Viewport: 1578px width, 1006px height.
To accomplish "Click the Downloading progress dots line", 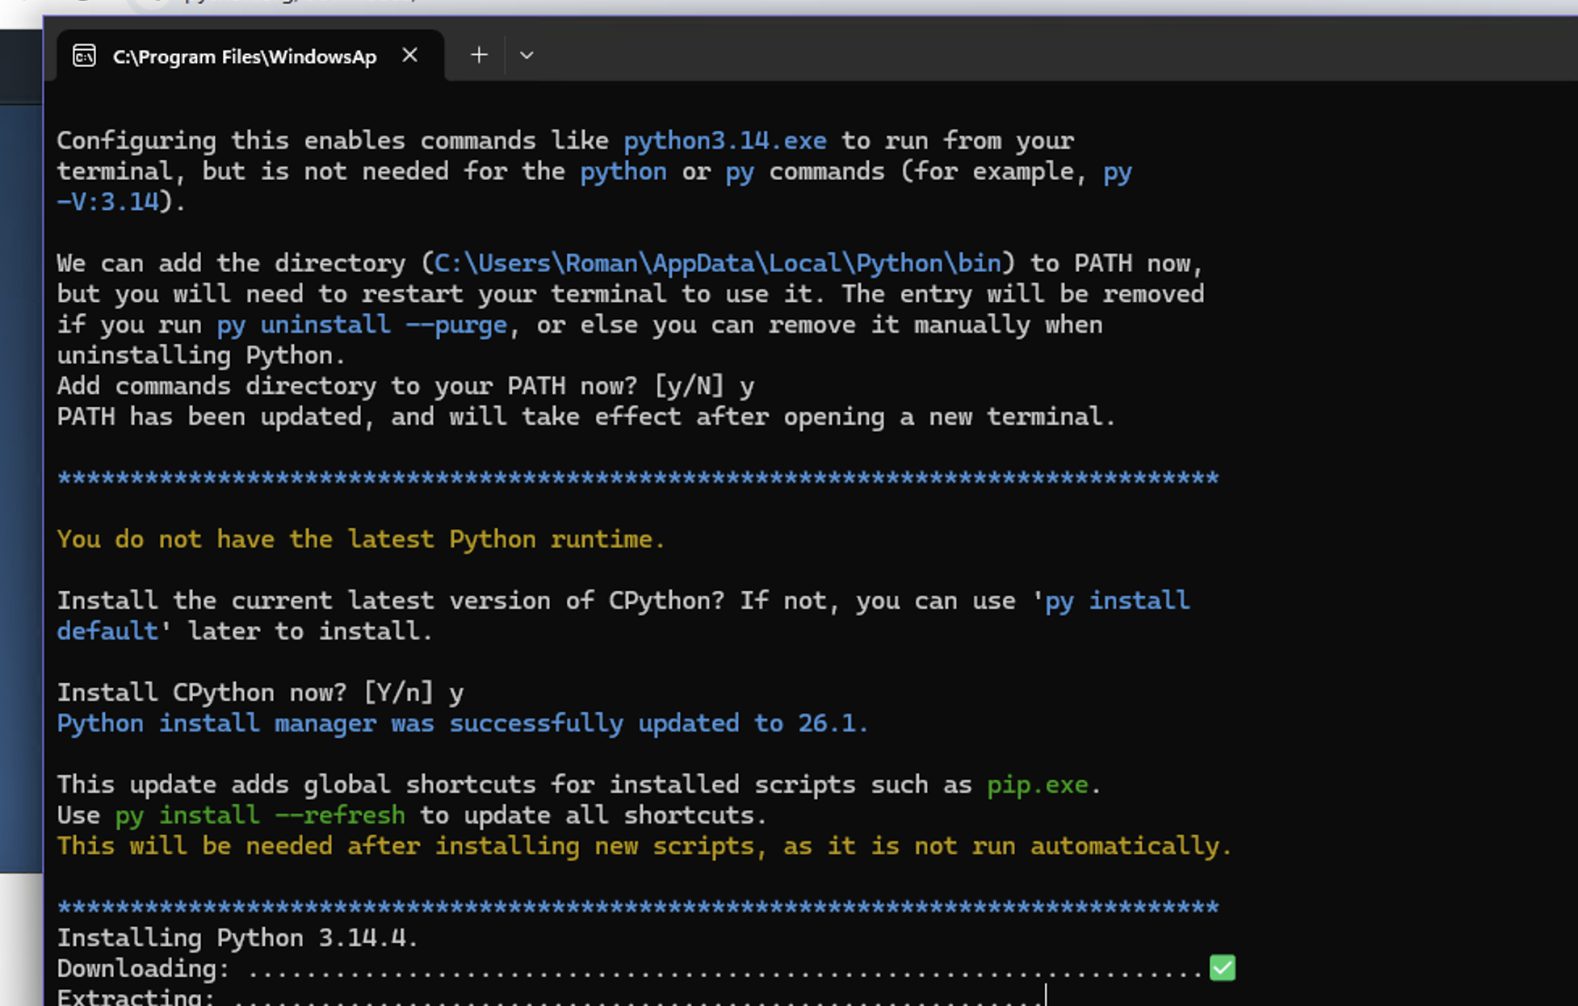I will point(646,969).
